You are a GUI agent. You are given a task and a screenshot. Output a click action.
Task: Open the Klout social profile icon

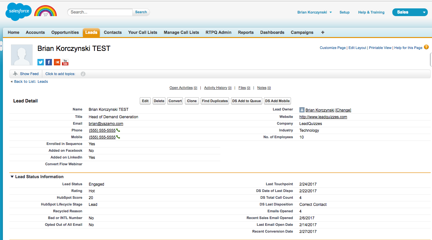pyautogui.click(x=57, y=62)
